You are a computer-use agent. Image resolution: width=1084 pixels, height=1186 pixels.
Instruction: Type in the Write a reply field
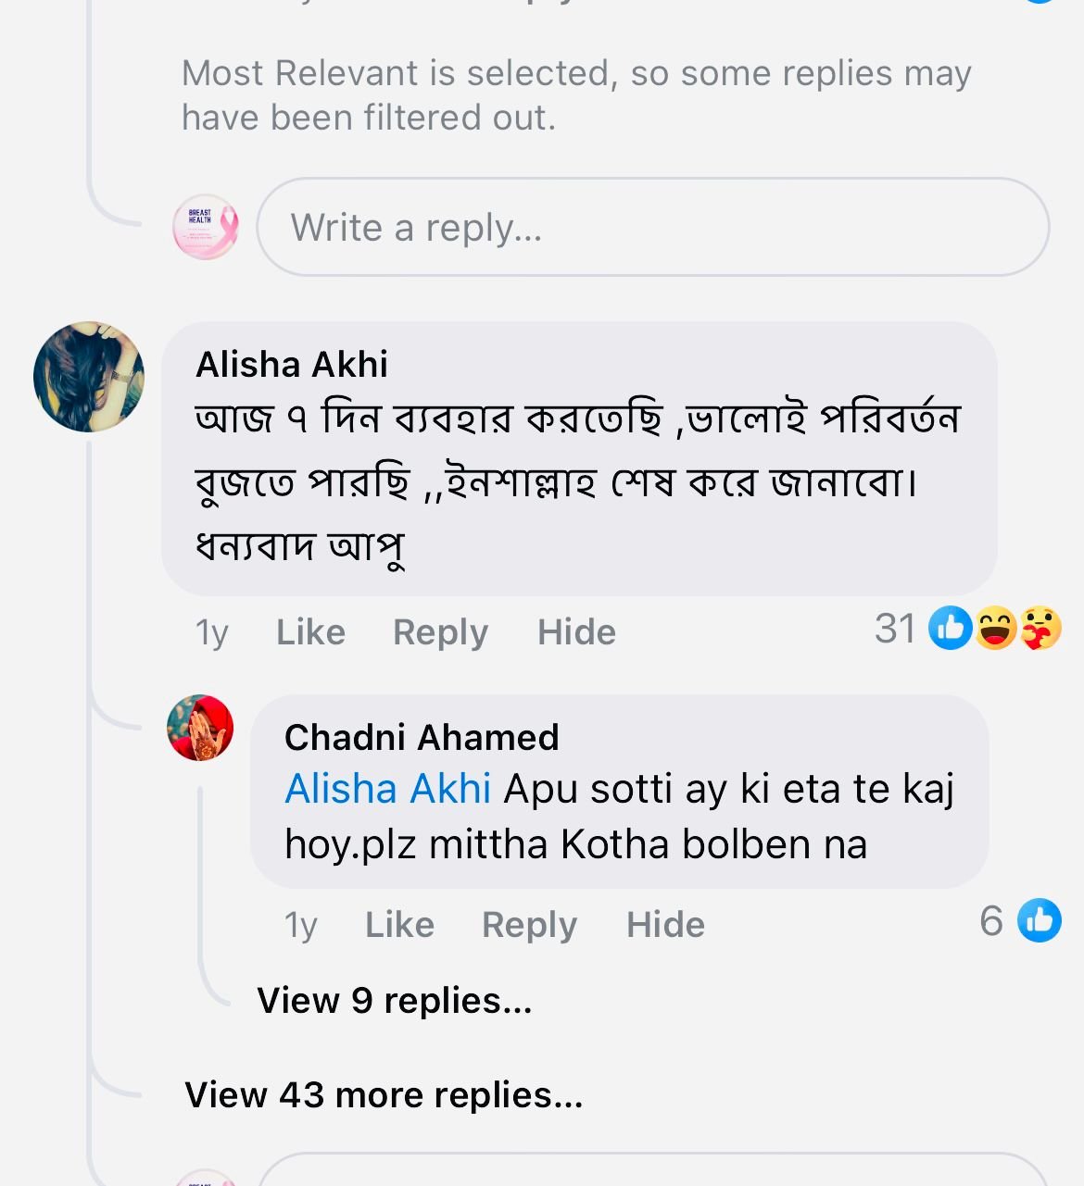(x=652, y=227)
